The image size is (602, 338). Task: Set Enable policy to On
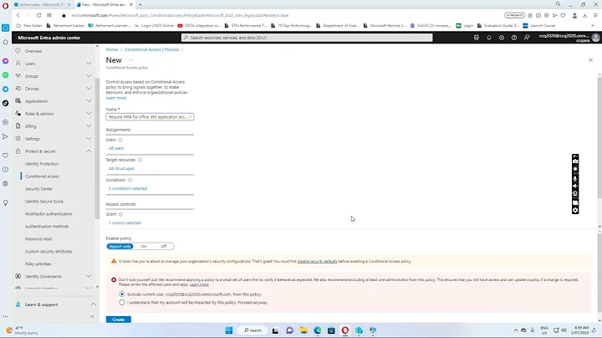(x=144, y=246)
